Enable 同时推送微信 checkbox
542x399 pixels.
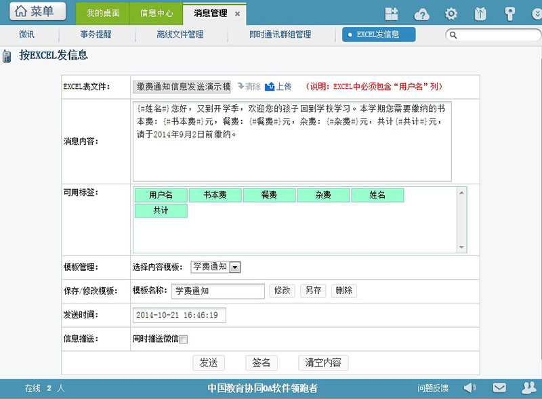tap(183, 339)
